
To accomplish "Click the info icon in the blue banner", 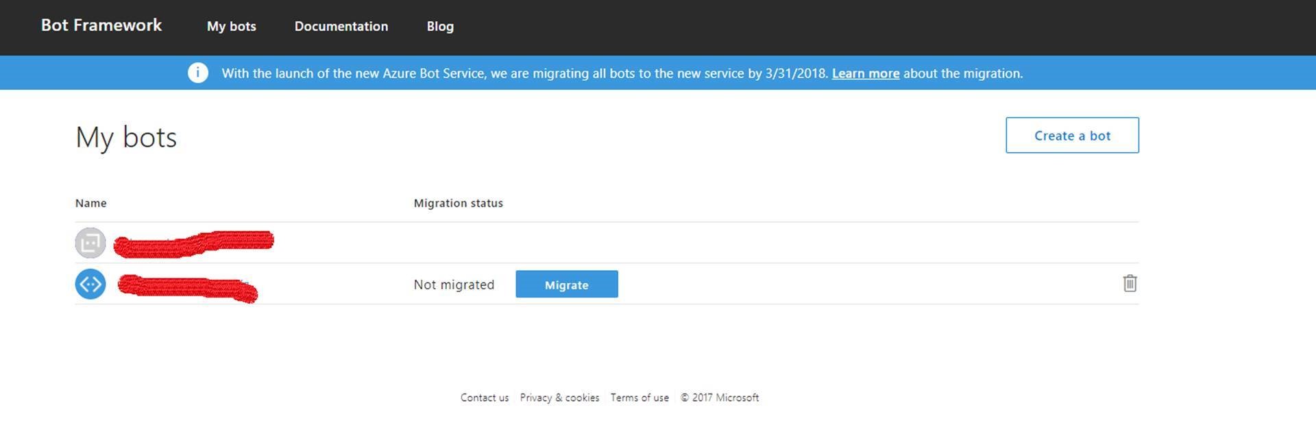I will click(x=198, y=73).
